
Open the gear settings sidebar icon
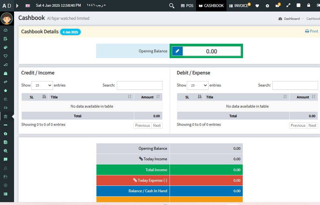click(5, 185)
